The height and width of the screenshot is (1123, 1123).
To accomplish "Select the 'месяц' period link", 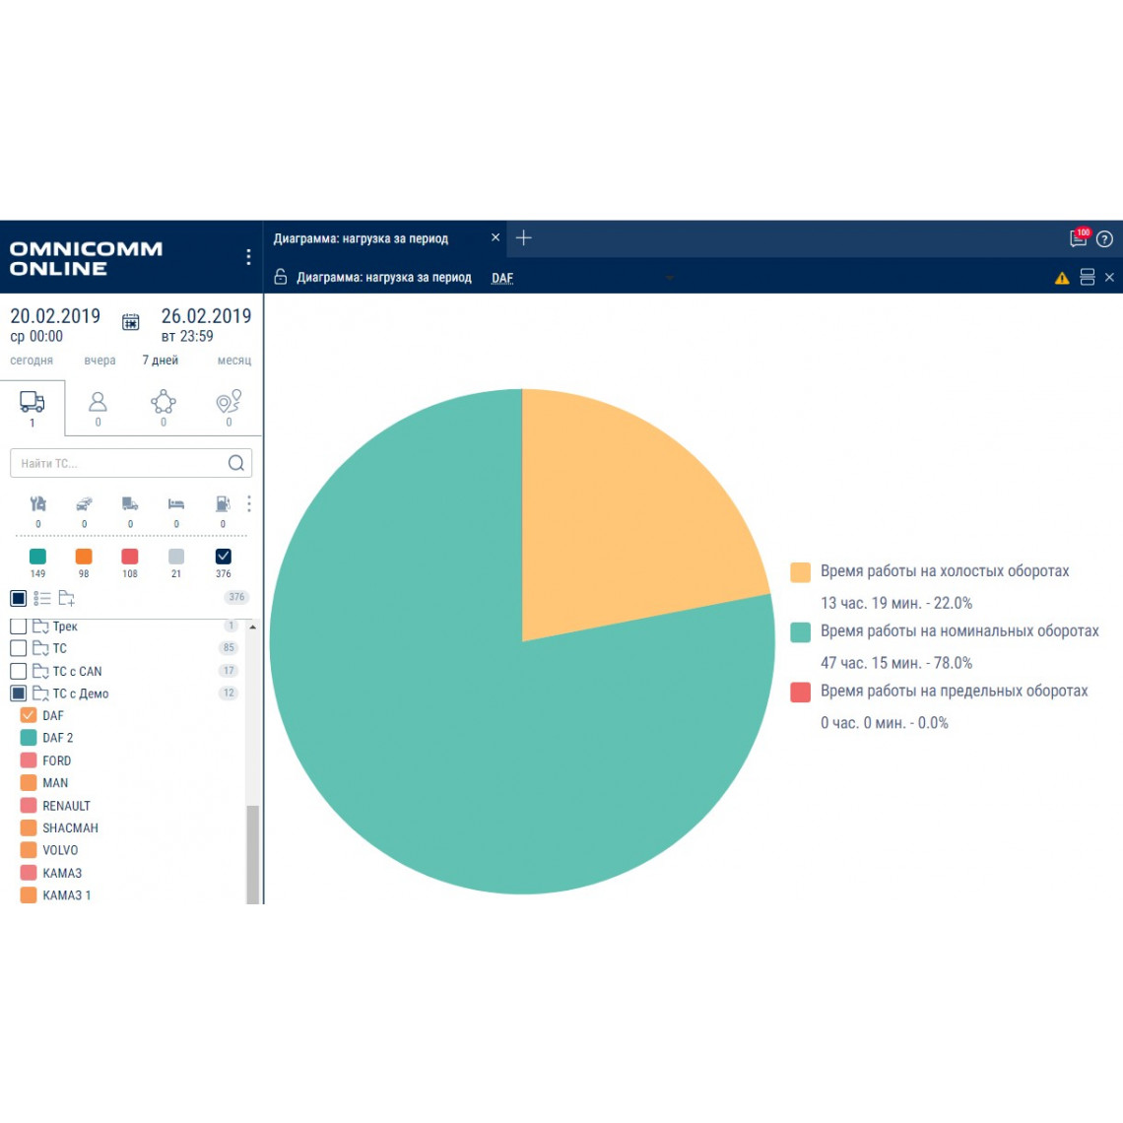I will pos(234,361).
